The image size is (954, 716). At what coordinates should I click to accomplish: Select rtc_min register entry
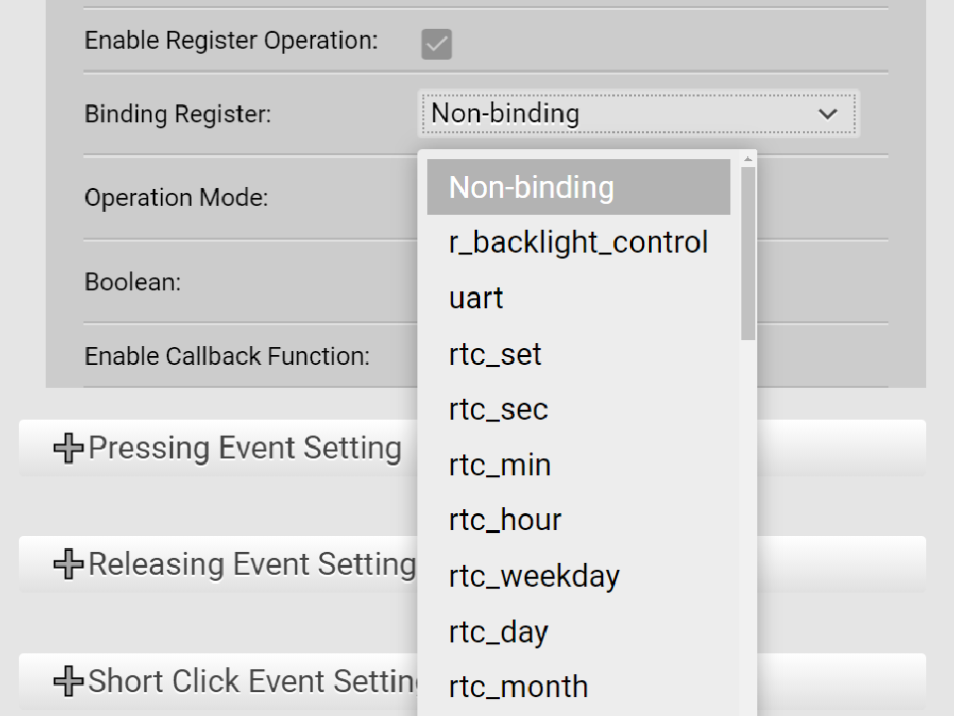(x=500, y=465)
